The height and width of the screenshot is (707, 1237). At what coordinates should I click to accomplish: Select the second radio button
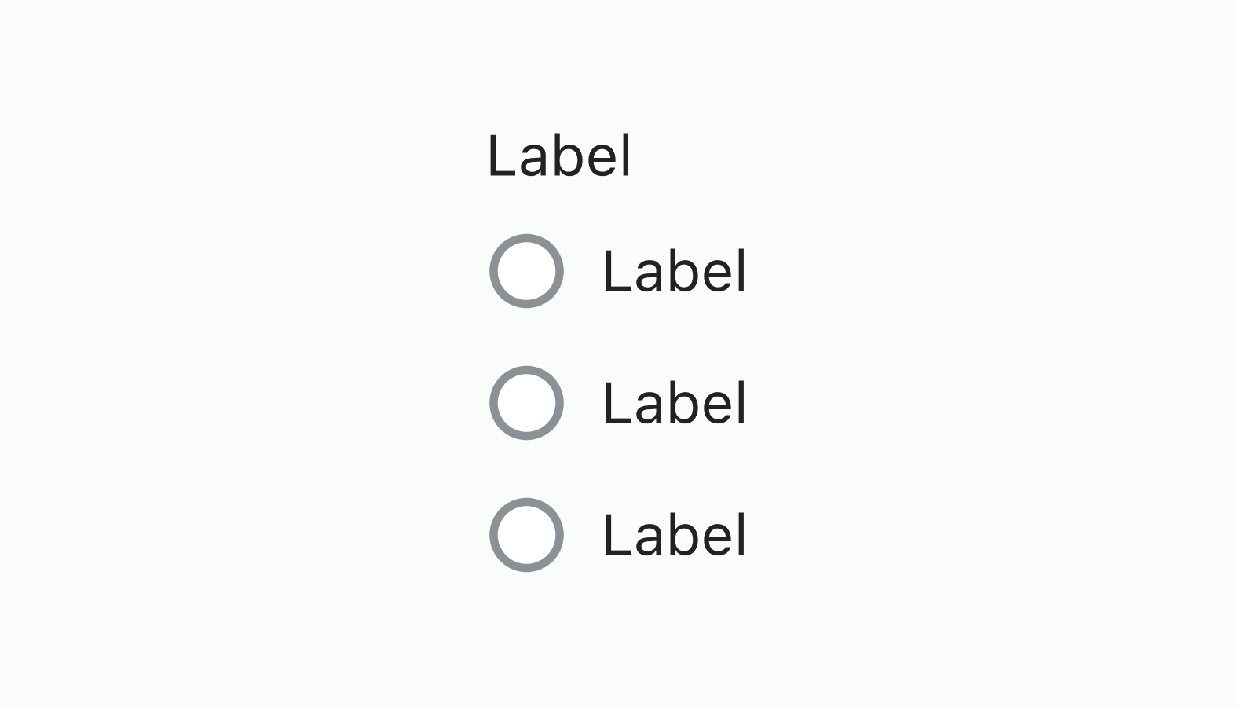pos(526,403)
